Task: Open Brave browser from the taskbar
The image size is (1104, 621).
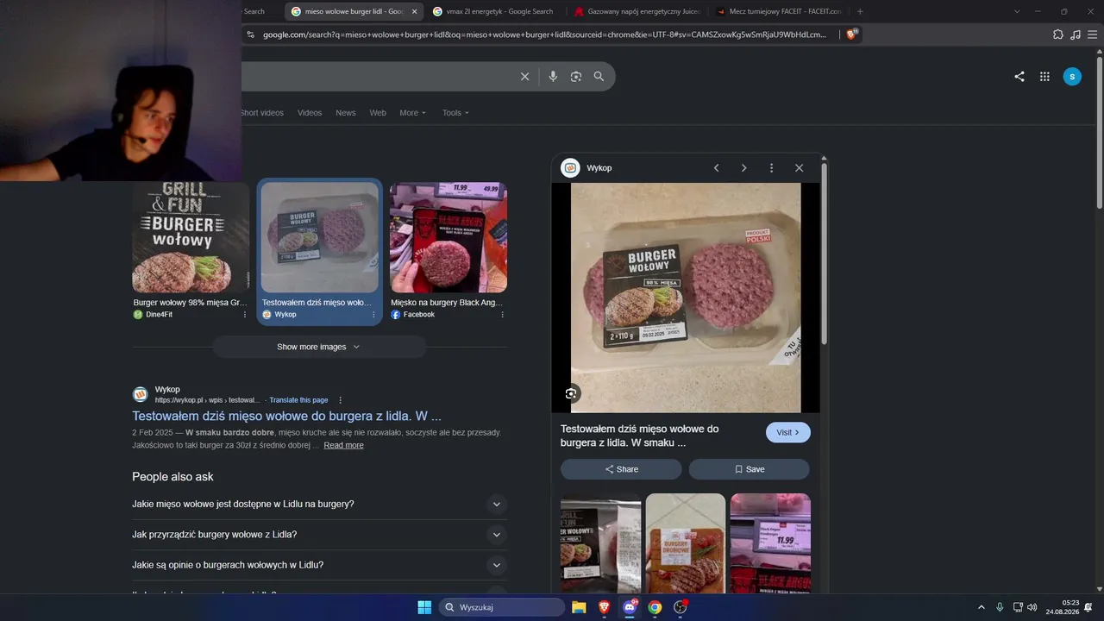Action: [604, 607]
